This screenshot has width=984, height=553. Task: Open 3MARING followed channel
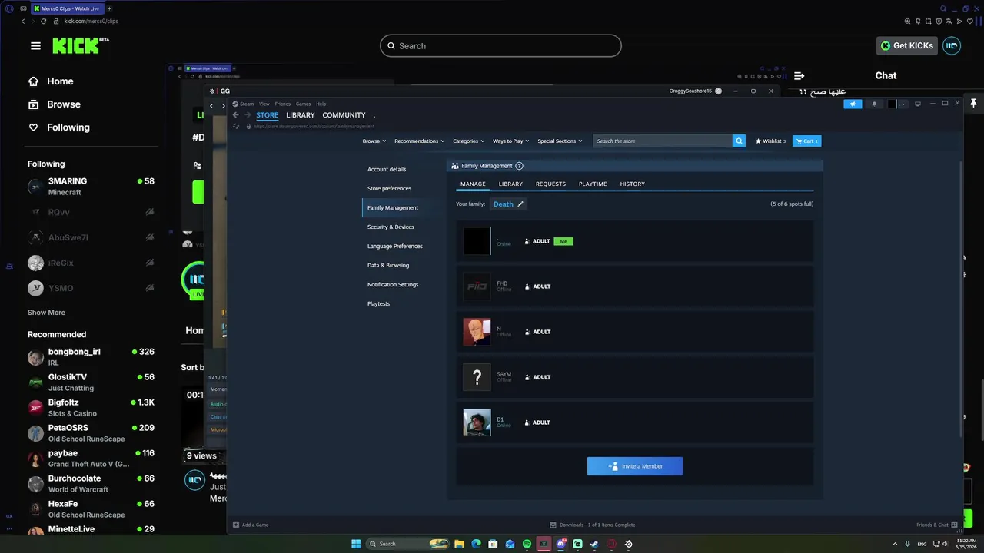91,187
